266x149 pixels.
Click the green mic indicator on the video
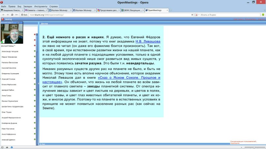(2, 42)
